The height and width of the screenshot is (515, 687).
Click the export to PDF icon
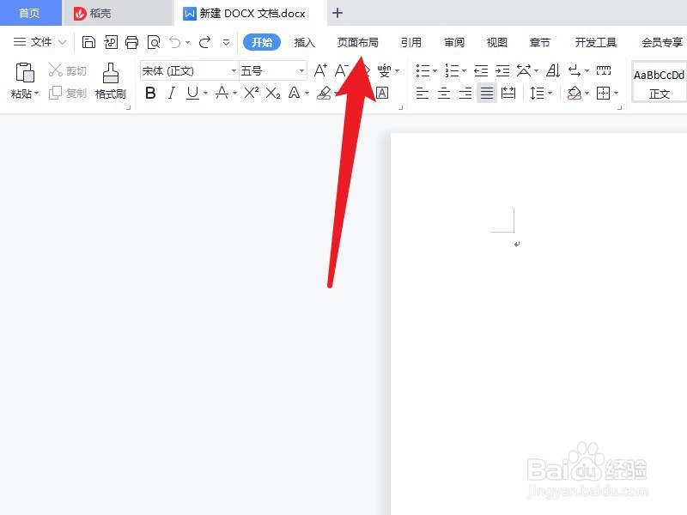pyautogui.click(x=111, y=42)
